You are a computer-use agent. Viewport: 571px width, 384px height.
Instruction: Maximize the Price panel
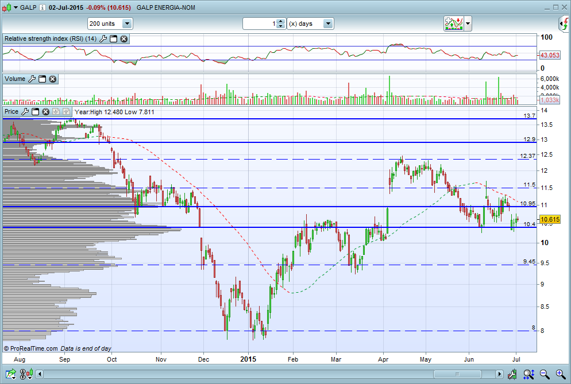tap(35, 112)
